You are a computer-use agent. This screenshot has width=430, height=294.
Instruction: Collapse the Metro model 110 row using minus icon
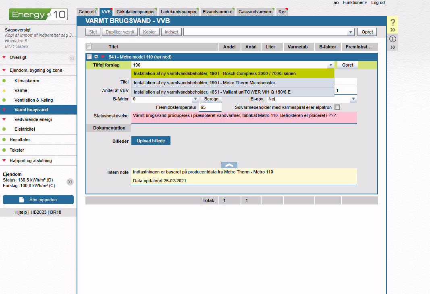pyautogui.click(x=96, y=57)
